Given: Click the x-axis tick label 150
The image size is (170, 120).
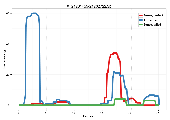Looking at the screenshot, I should pos(103,112).
